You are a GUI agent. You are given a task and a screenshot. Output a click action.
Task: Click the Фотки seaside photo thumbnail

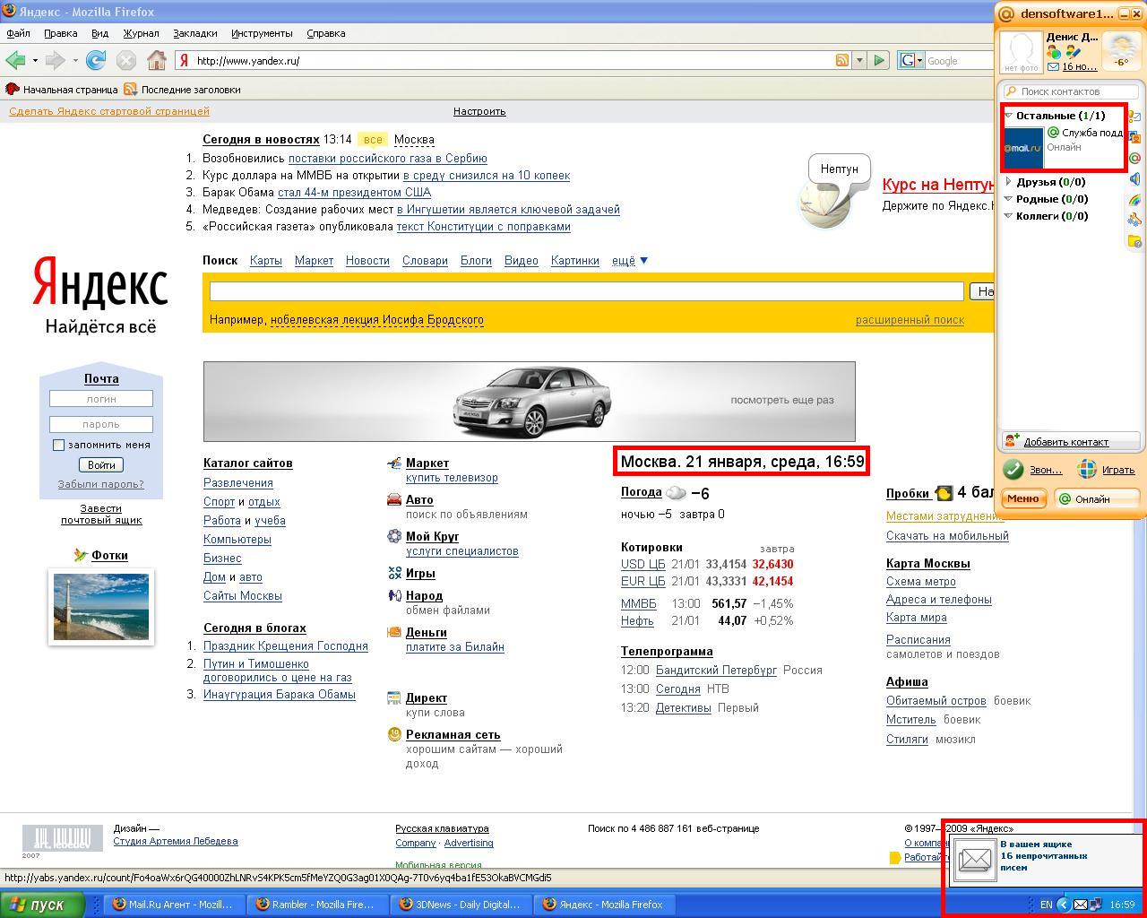click(x=101, y=607)
